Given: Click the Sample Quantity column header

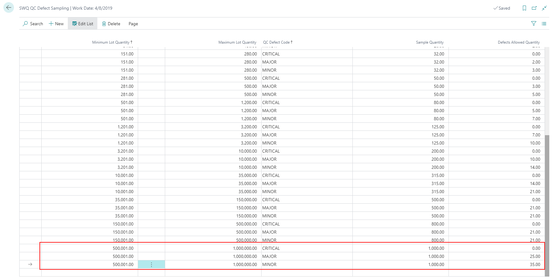Looking at the screenshot, I should click(x=430, y=42).
